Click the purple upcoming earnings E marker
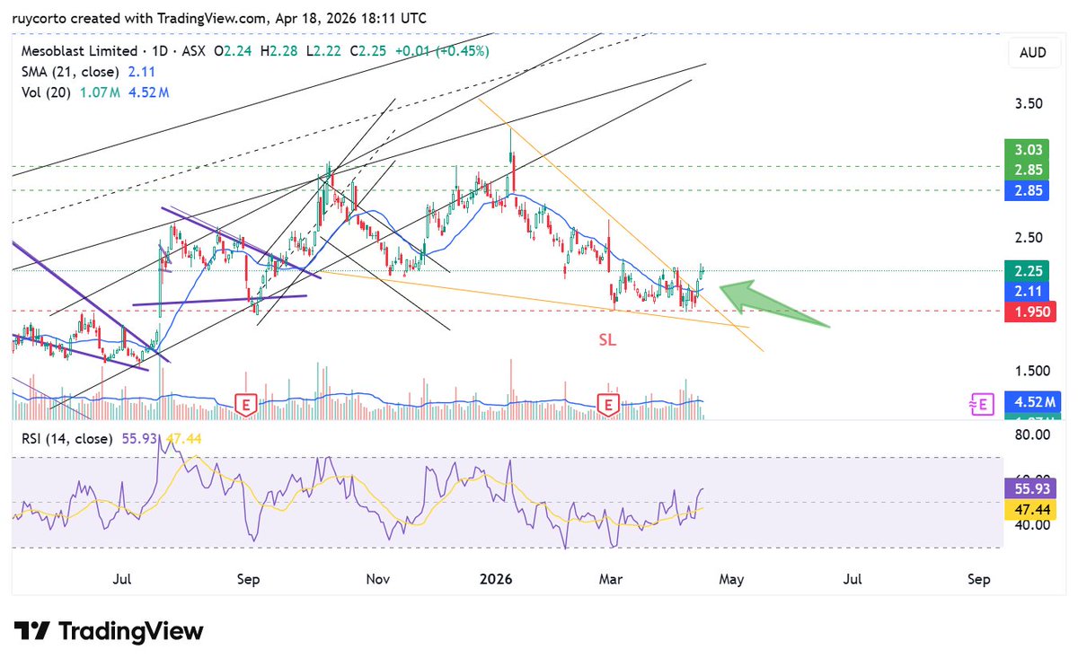The image size is (1078, 667). click(x=984, y=404)
